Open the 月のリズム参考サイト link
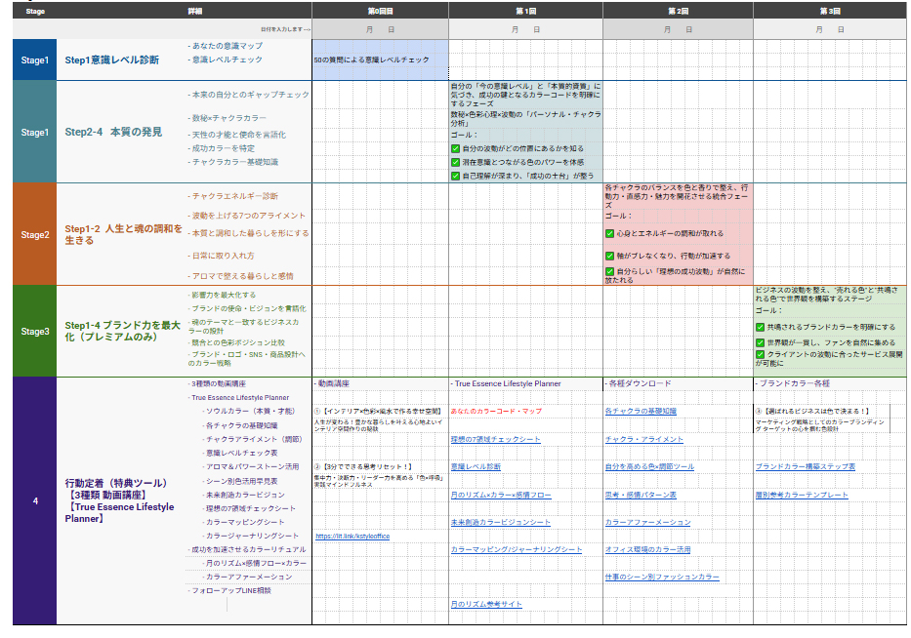The image size is (911, 638). click(486, 605)
